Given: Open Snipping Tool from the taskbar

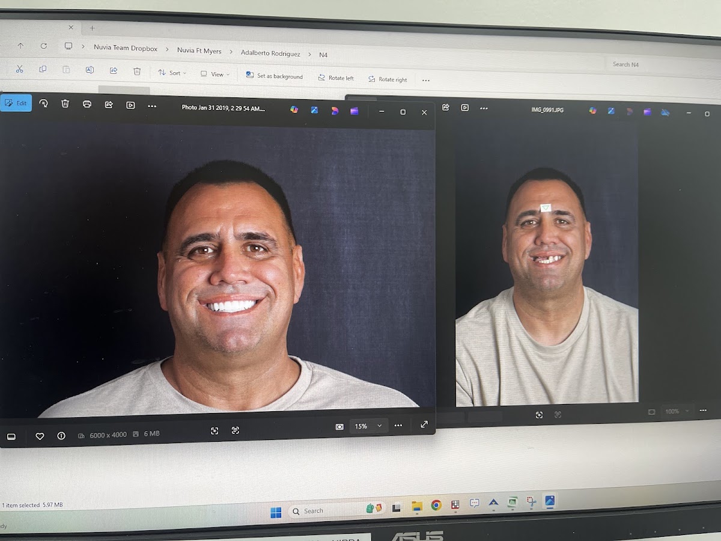Looking at the screenshot, I should coord(531,501).
